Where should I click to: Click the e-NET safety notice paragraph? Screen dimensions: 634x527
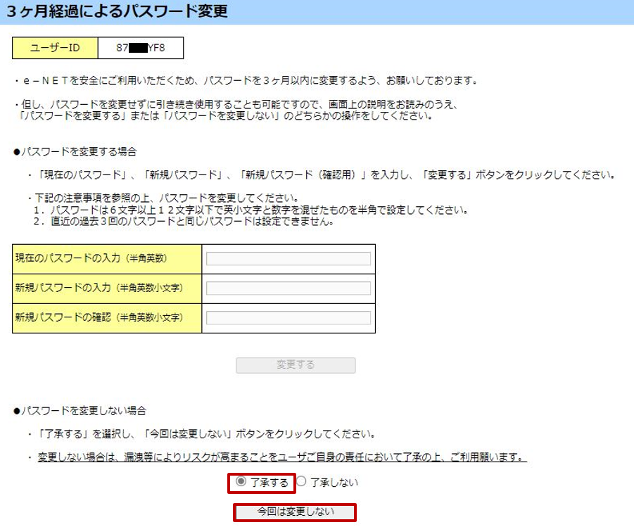pos(245,81)
